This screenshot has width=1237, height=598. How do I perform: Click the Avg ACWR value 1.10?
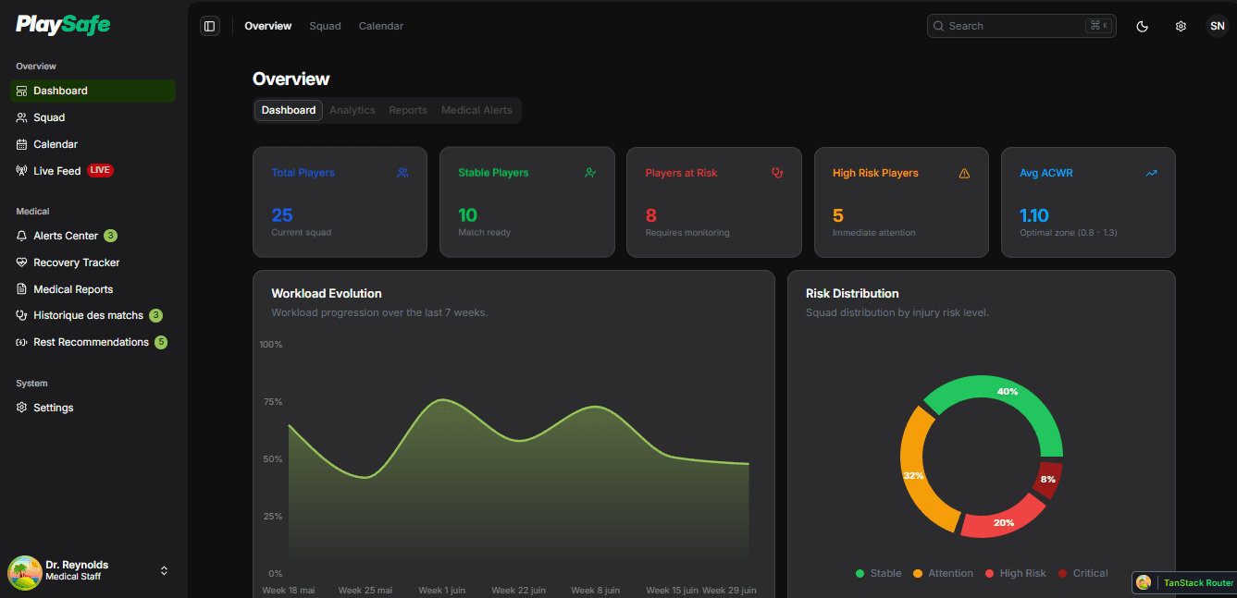1034,215
